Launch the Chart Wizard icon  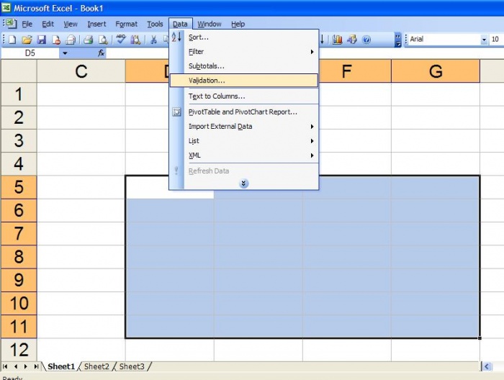point(337,40)
